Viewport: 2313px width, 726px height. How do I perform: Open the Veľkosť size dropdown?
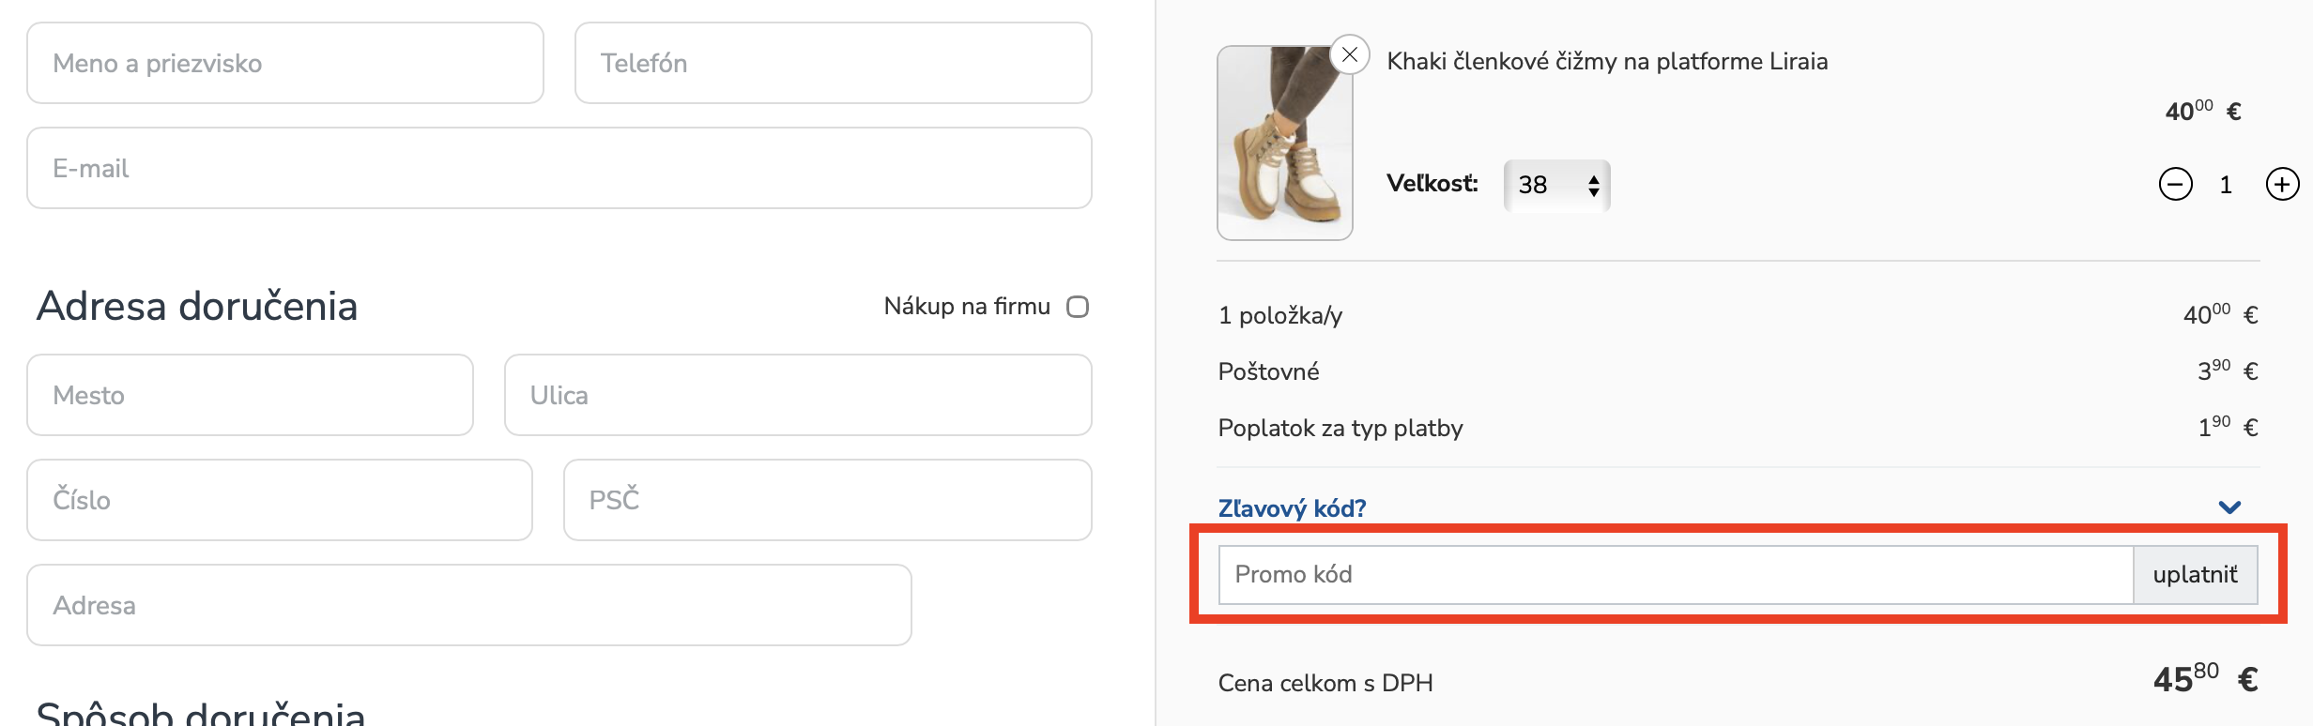pos(1556,185)
